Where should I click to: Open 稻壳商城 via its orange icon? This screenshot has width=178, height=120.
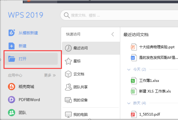pos(12,87)
